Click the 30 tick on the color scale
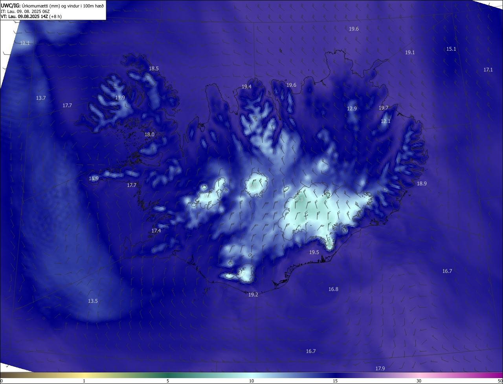The height and width of the screenshot is (384, 503). (419, 381)
